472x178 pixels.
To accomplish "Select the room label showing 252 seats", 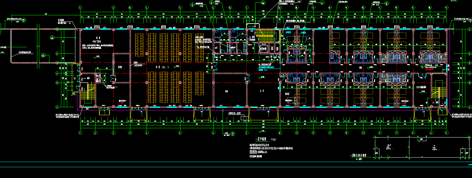I will [163, 67].
